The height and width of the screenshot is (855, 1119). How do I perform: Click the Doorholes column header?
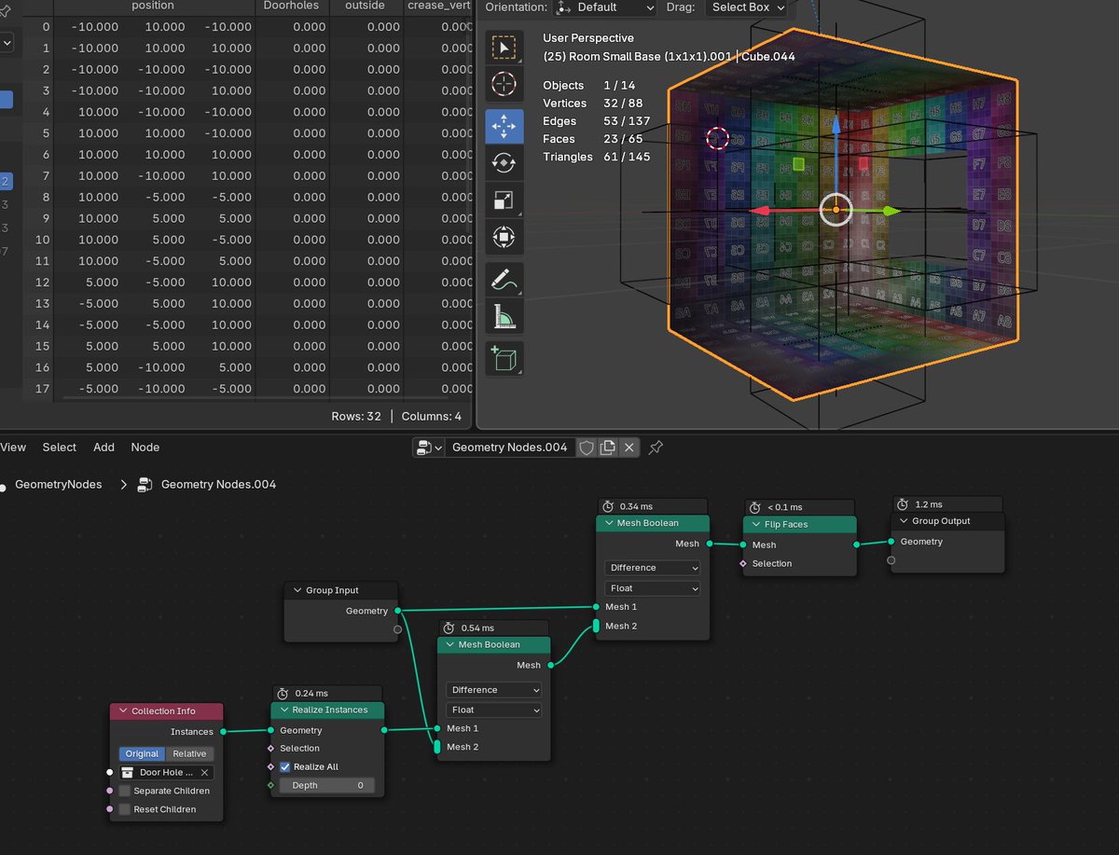tap(292, 6)
